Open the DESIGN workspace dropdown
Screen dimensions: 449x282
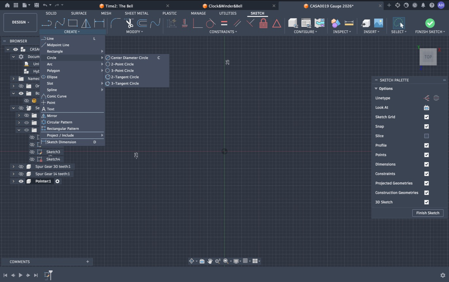pos(20,22)
